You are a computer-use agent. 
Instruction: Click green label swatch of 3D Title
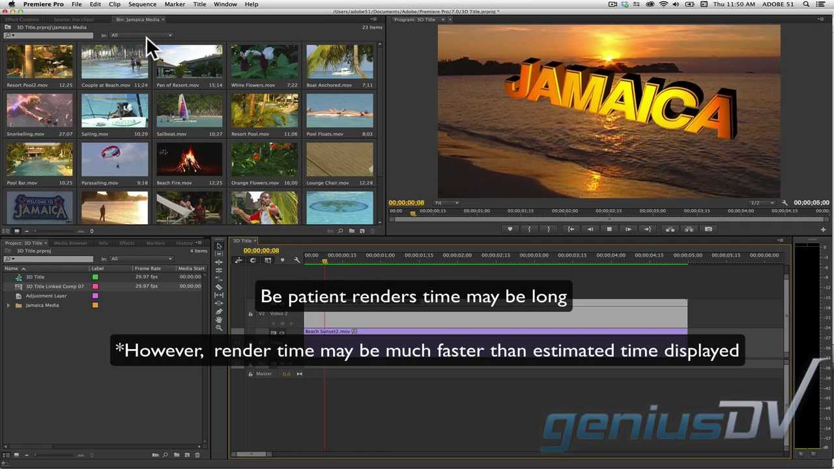click(x=95, y=277)
